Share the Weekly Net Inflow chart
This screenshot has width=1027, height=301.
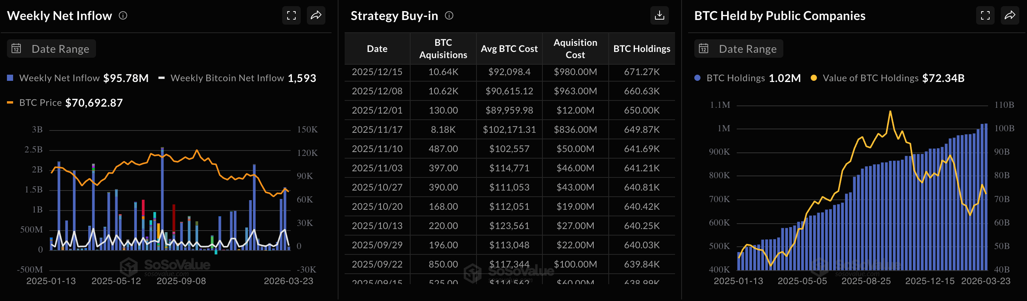click(316, 15)
